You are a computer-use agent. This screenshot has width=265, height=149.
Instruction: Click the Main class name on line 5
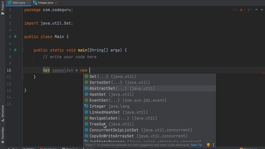pyautogui.click(x=59, y=37)
